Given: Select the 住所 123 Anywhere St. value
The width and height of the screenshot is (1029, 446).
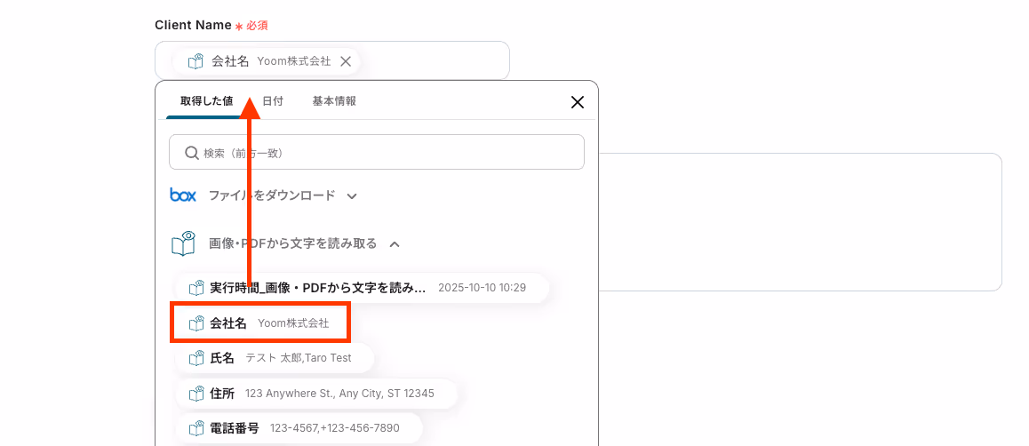Looking at the screenshot, I should [x=315, y=393].
